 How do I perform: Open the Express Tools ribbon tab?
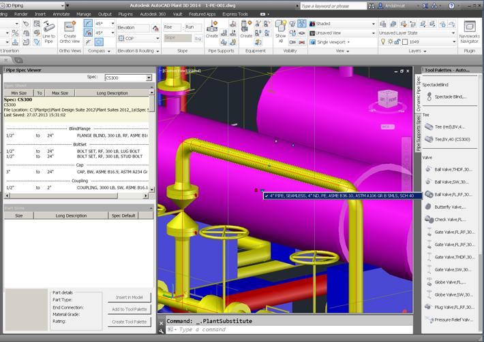pyautogui.click(x=235, y=14)
